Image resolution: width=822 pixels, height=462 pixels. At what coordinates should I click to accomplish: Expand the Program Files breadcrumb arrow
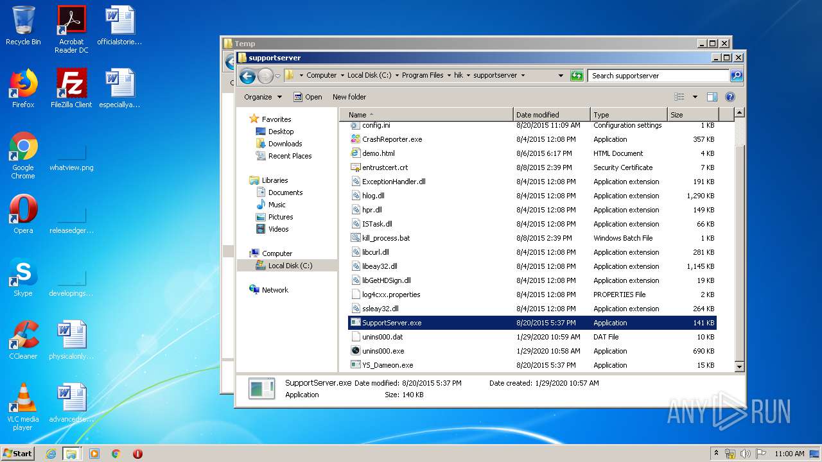pos(449,76)
